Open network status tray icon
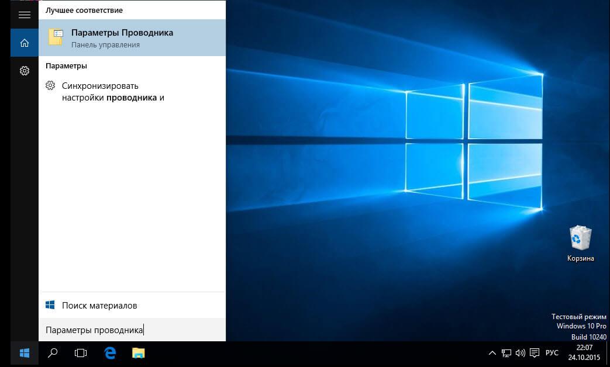This screenshot has height=367, width=610. pyautogui.click(x=506, y=353)
